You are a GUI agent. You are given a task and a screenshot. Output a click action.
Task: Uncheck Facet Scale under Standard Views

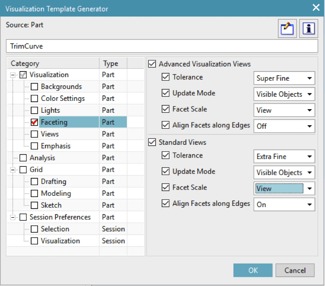[165, 187]
